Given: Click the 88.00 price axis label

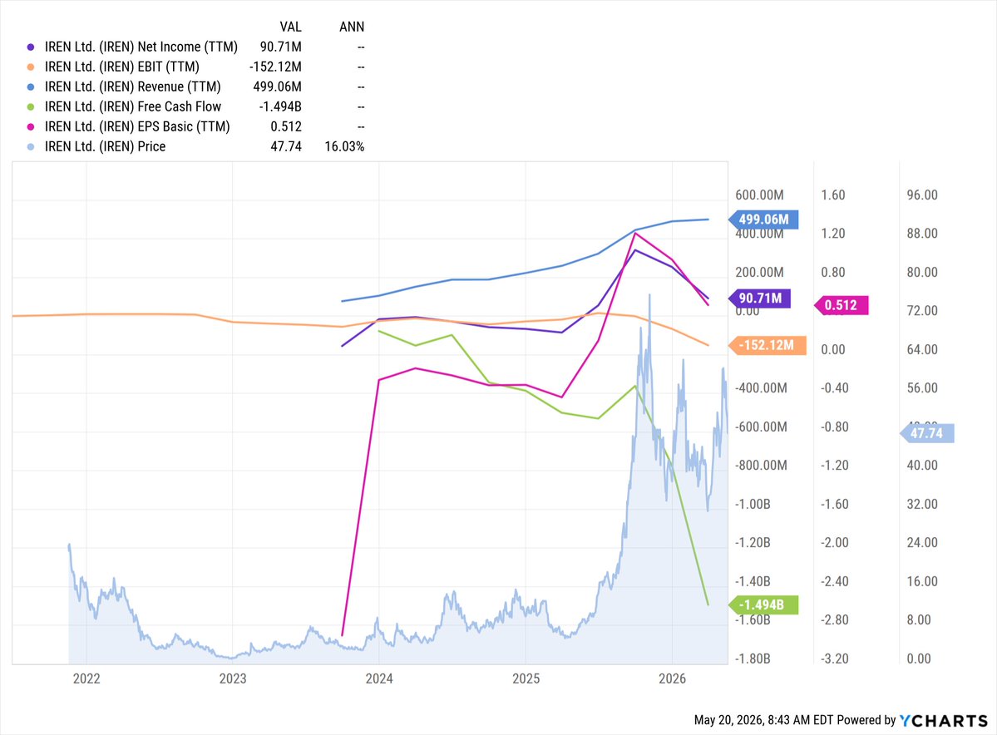Looking at the screenshot, I should [x=922, y=234].
